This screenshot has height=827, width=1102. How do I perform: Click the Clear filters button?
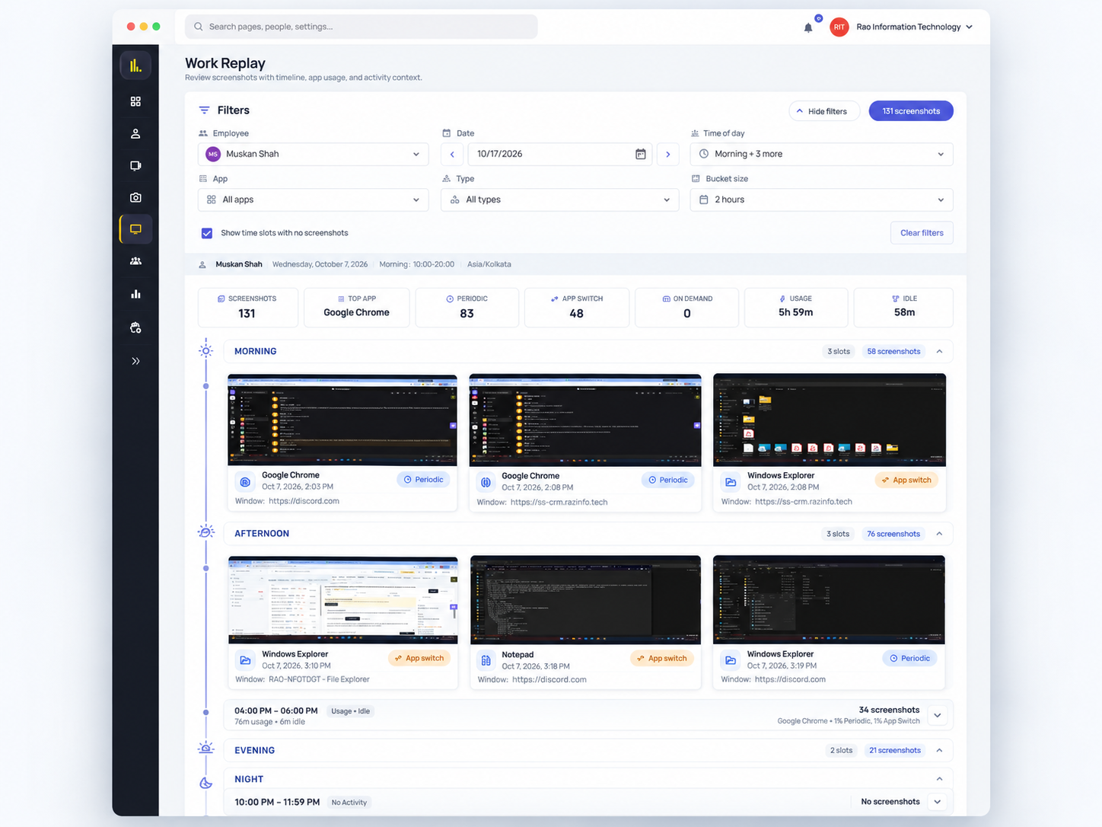coord(922,233)
